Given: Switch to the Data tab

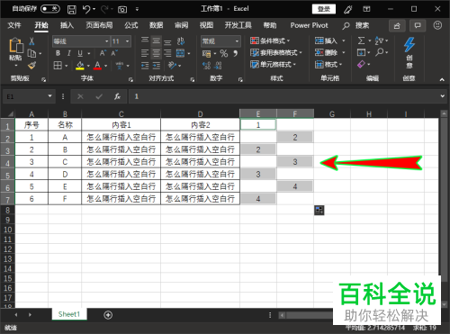Looking at the screenshot, I should click(x=157, y=25).
